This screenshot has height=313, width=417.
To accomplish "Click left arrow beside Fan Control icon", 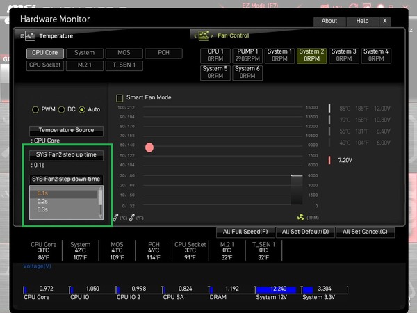I will click(x=195, y=36).
